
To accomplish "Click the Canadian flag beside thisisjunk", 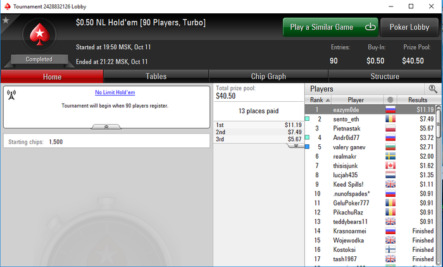I will [x=390, y=166].
